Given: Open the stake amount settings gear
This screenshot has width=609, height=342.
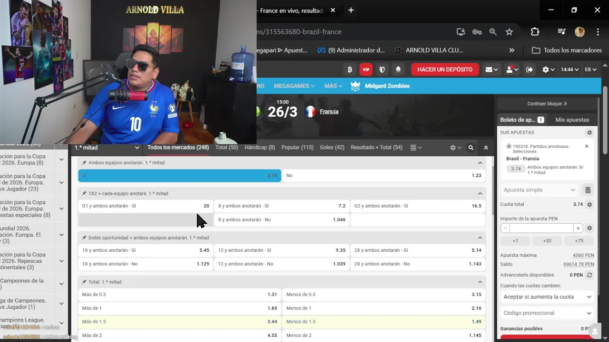Looking at the screenshot, I should click(589, 228).
